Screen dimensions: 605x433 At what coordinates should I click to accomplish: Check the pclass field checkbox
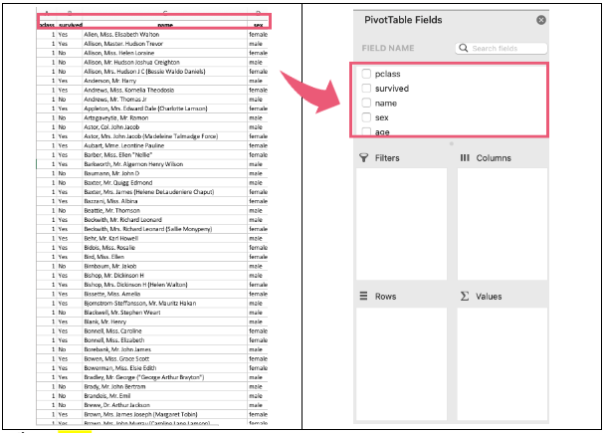(367, 74)
